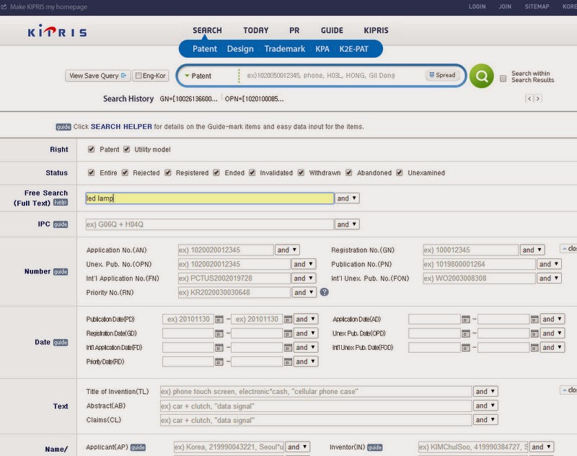
Task: Open the GN= search history entry
Action: point(188,99)
